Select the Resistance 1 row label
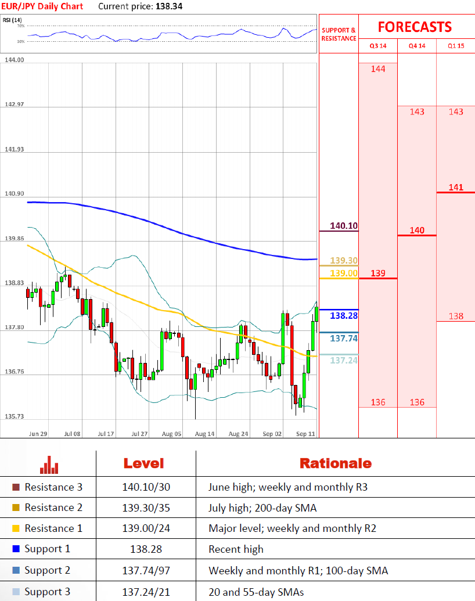This screenshot has height=601, width=475. (x=53, y=528)
